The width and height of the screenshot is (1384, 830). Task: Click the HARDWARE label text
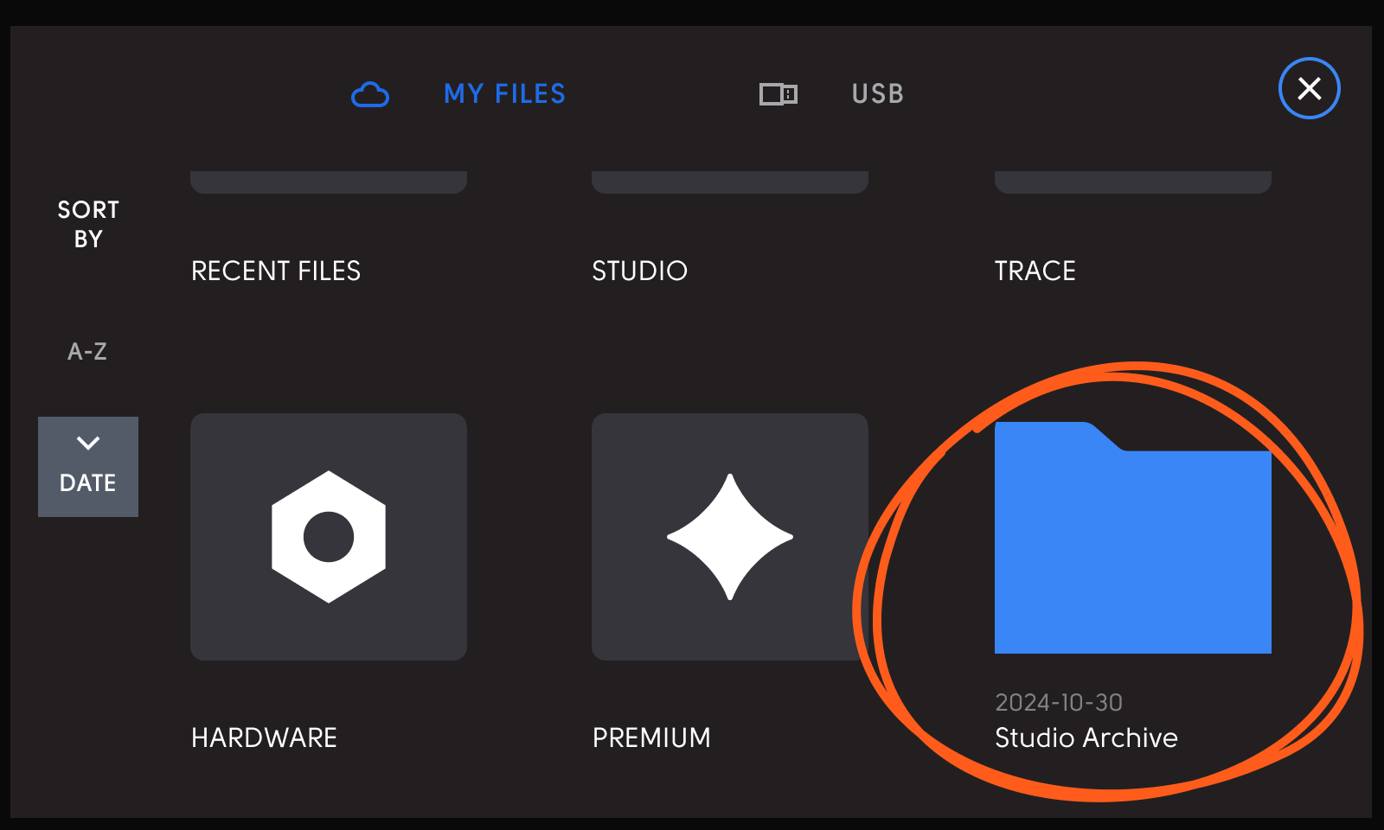coord(264,737)
